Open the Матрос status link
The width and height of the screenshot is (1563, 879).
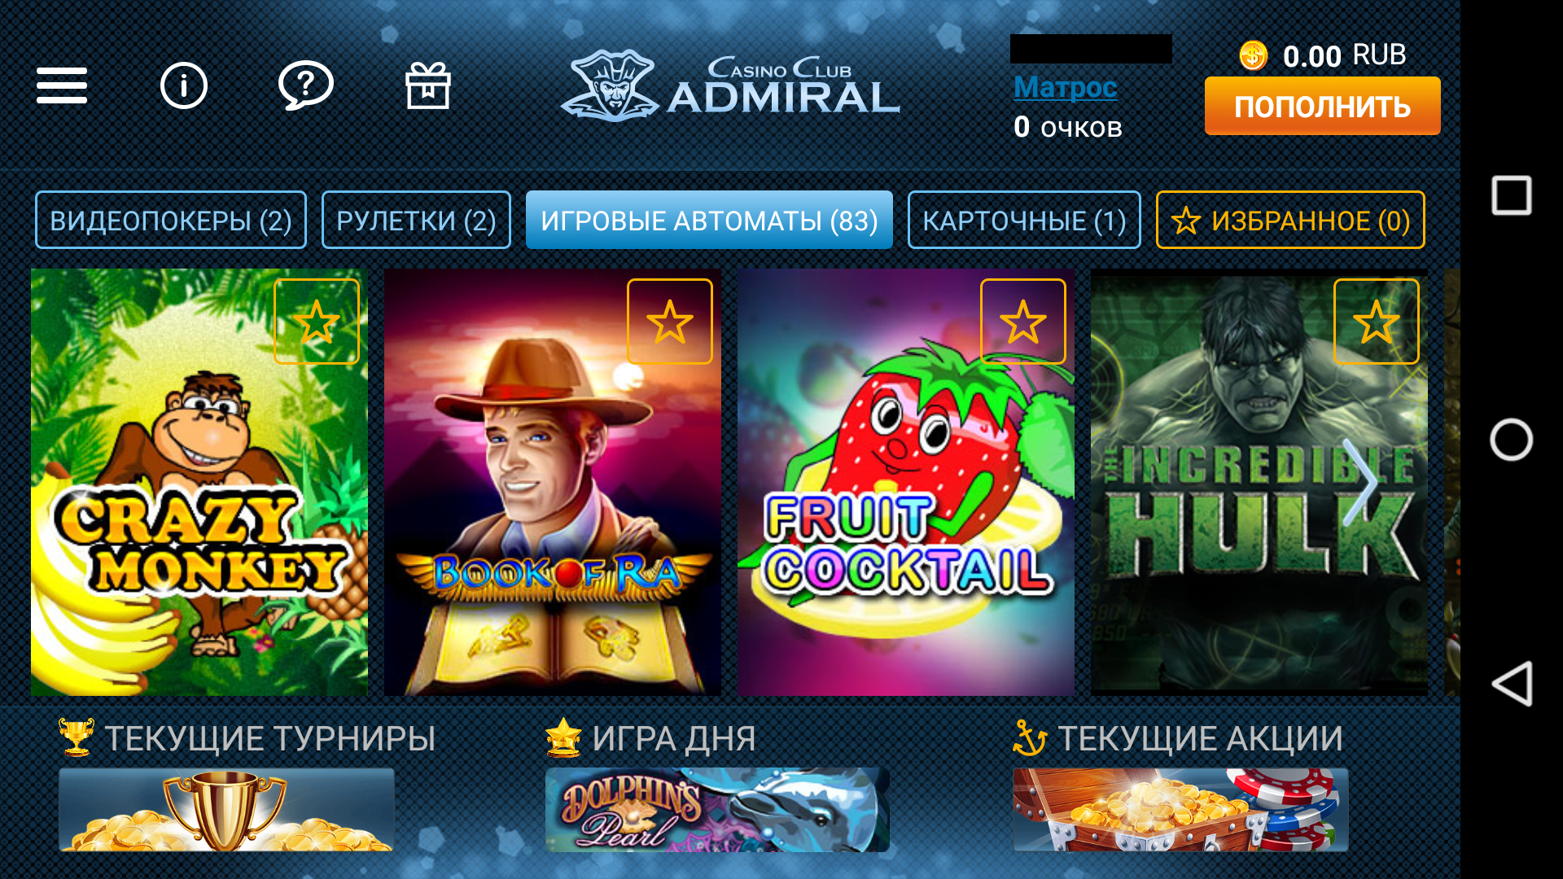click(1066, 87)
